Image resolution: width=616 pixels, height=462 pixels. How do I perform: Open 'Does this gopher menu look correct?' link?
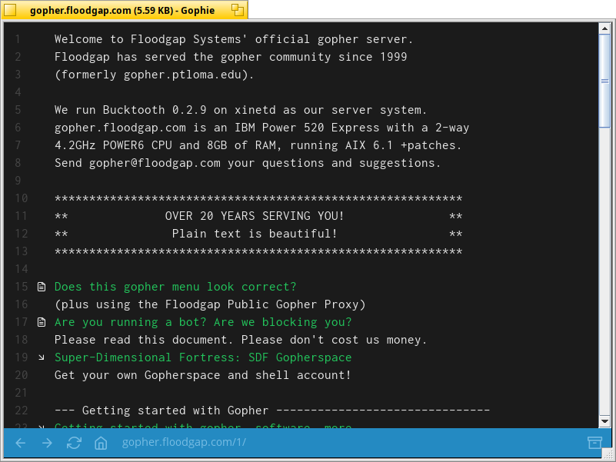(175, 287)
